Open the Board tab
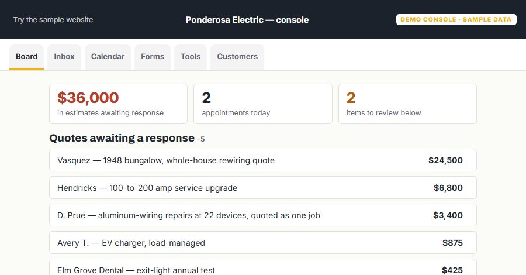Screen dimensions: 526x275 [x=26, y=57]
